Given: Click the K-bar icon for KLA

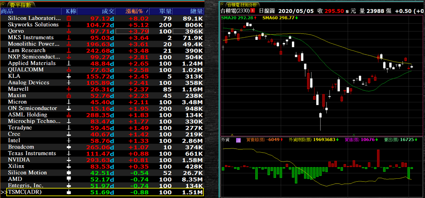Looking at the screenshot, I should point(69,76).
